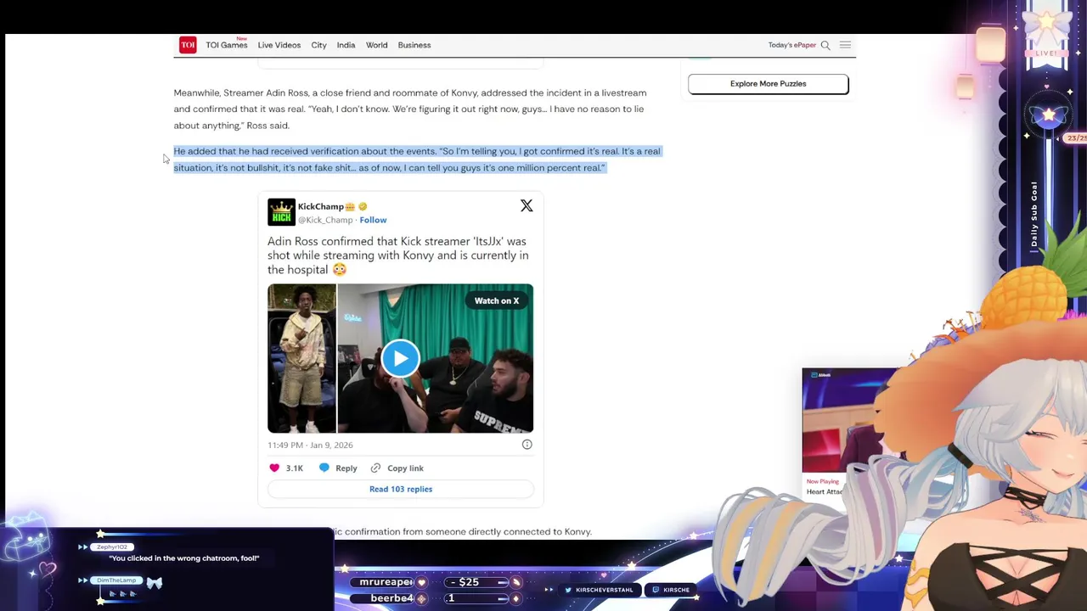Click the beerbe4 name in overlay
Screen dimensions: 1087x611
[x=391, y=598]
